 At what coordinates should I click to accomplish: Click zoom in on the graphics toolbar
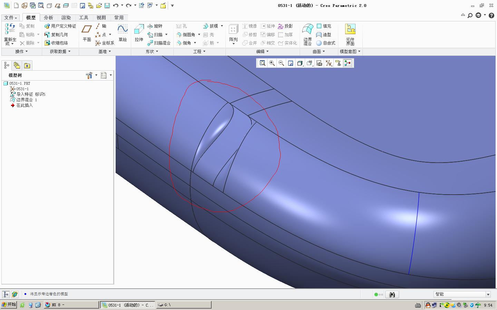tap(272, 63)
